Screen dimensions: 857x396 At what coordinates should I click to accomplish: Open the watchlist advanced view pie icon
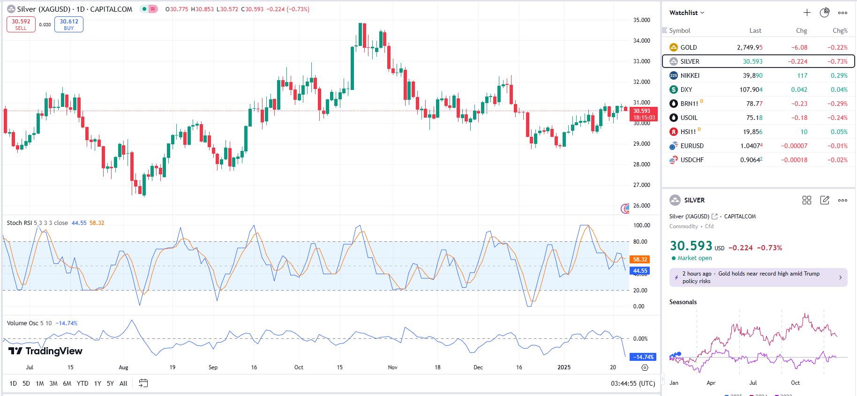[824, 13]
